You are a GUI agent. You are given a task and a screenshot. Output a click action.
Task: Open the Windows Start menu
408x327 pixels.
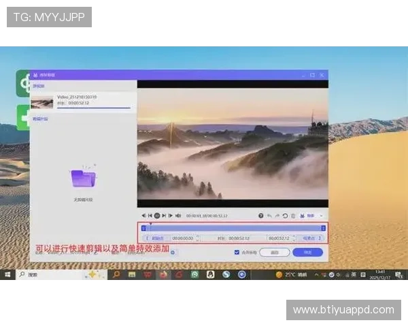7,275
